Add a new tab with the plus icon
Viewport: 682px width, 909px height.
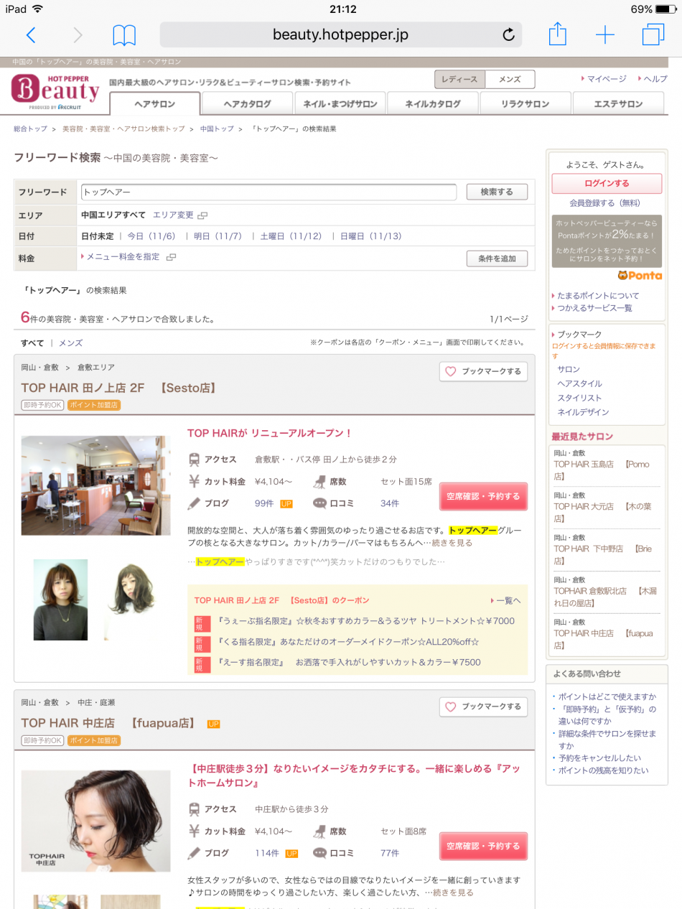(605, 34)
